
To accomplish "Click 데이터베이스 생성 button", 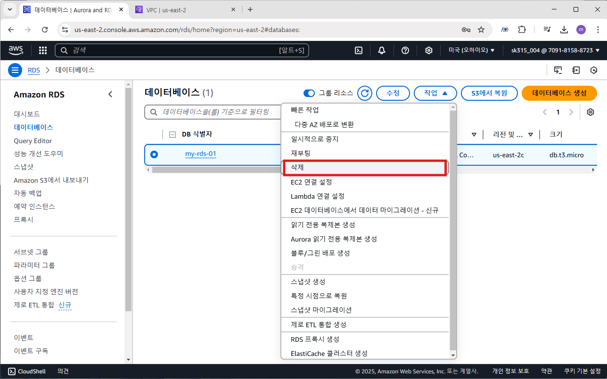I will pos(559,93).
